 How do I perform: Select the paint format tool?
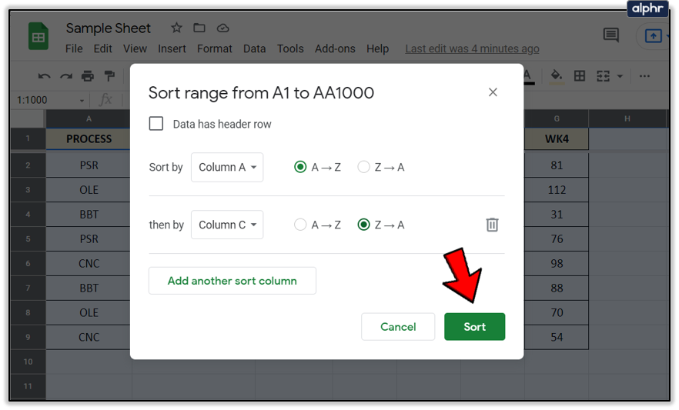[x=109, y=76]
